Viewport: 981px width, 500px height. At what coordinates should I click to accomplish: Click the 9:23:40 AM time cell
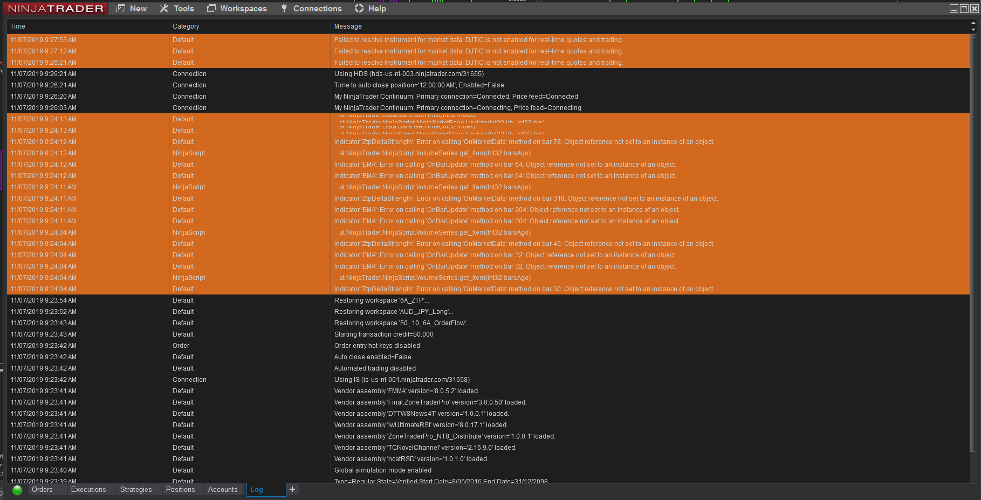pos(88,470)
